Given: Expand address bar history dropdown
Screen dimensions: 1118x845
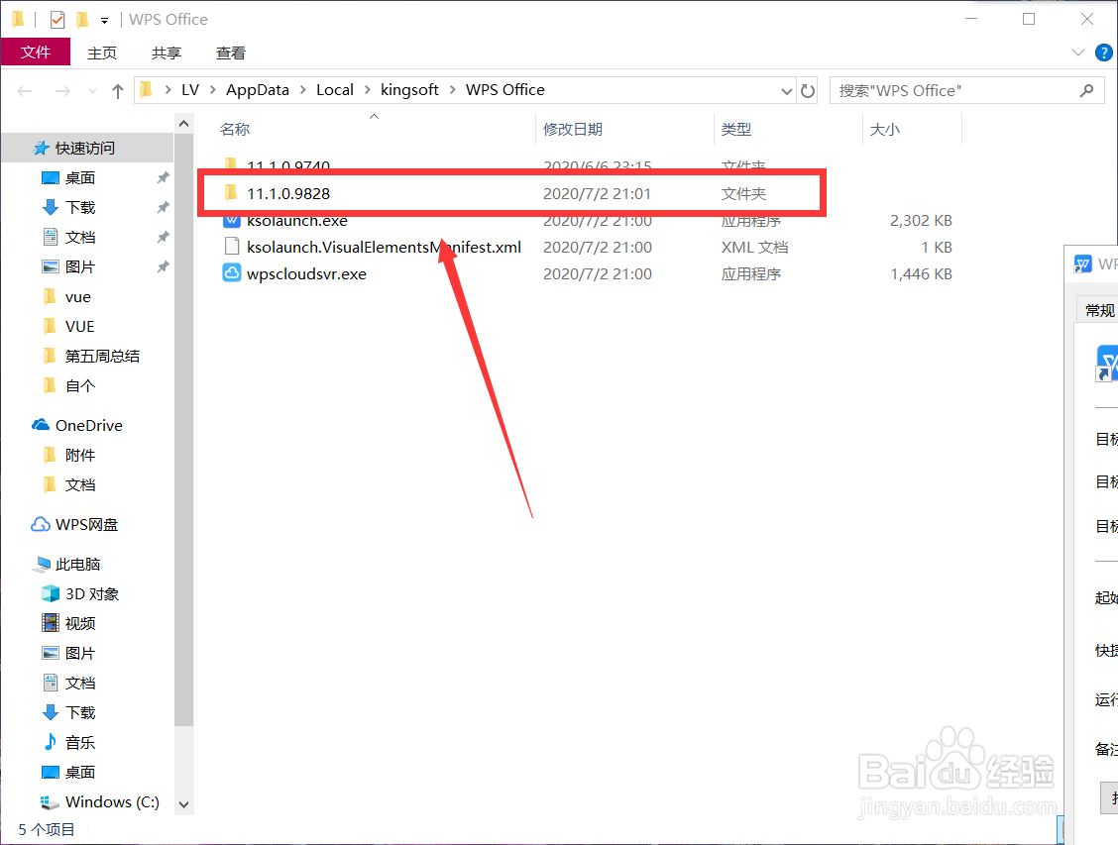Looking at the screenshot, I should tap(786, 90).
